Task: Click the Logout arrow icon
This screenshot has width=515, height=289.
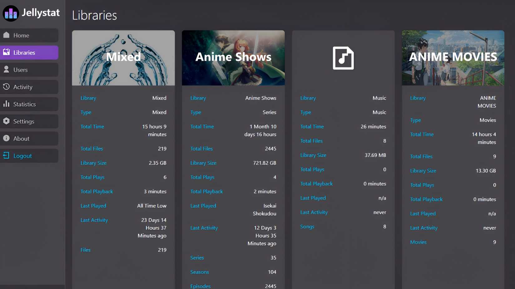Action: coord(6,155)
